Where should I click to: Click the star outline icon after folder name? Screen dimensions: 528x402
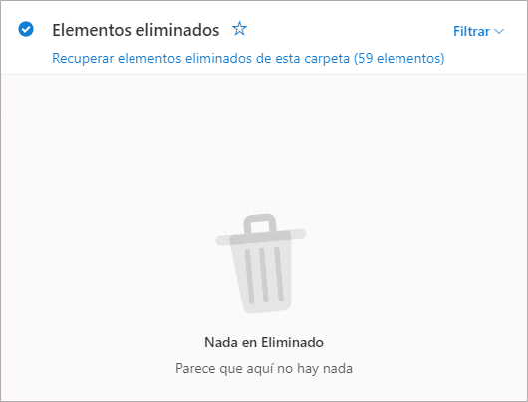coord(239,29)
